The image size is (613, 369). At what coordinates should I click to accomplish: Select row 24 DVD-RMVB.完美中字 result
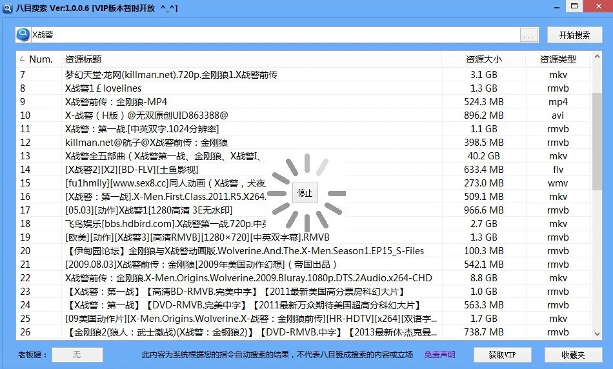(303, 305)
